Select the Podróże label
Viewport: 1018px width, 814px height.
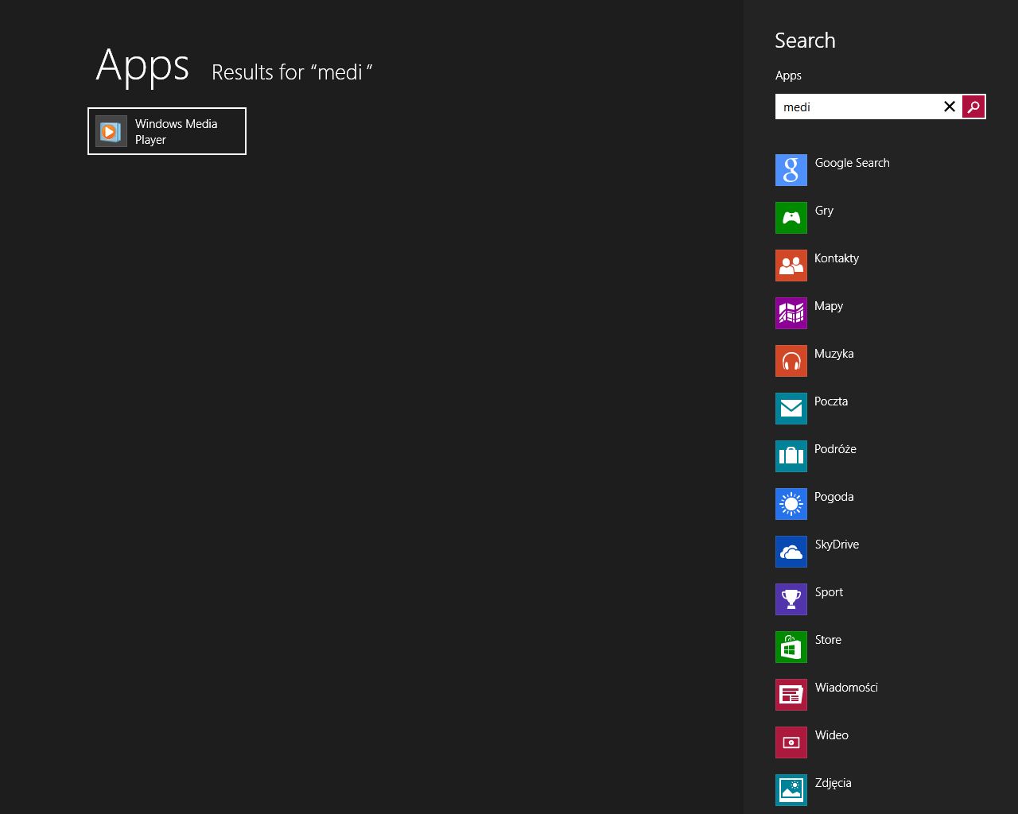pyautogui.click(x=835, y=449)
